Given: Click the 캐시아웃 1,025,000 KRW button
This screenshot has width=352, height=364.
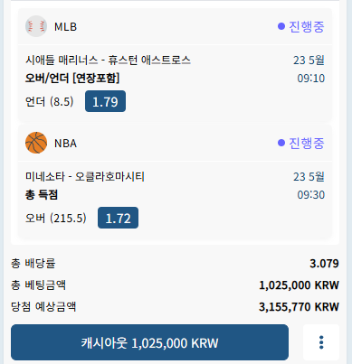Looking at the screenshot, I should point(149,342).
